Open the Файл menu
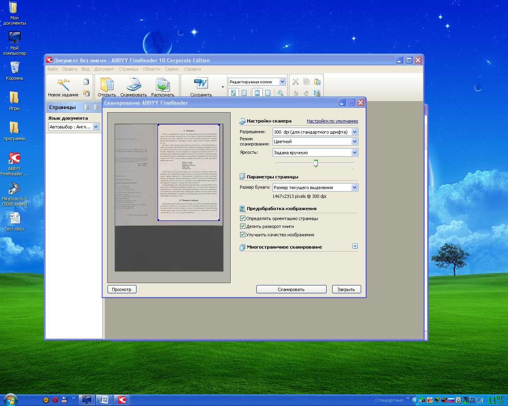The width and height of the screenshot is (508, 406). (52, 69)
